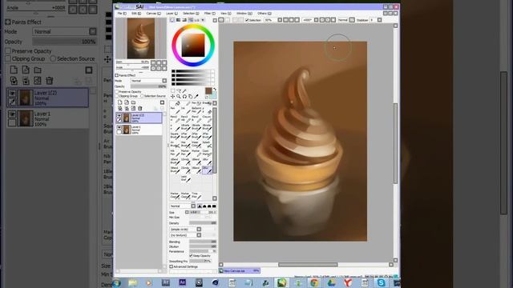
Task: Create new folder in enlarged left panel
Action: pos(38,70)
